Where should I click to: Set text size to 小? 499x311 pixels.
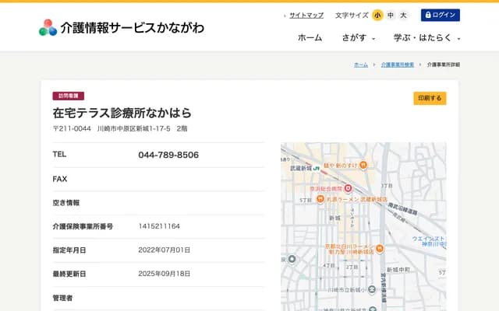click(377, 15)
